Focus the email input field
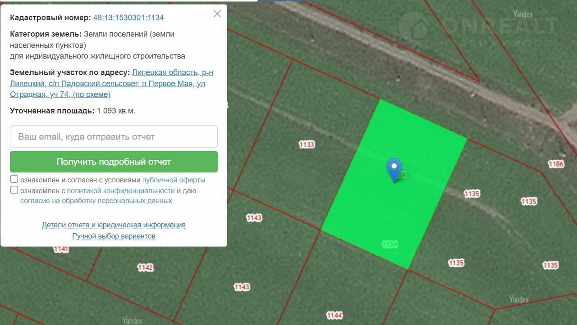577x325 pixels. click(x=114, y=136)
